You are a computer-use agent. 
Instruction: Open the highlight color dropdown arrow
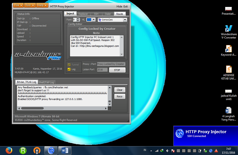94,19
